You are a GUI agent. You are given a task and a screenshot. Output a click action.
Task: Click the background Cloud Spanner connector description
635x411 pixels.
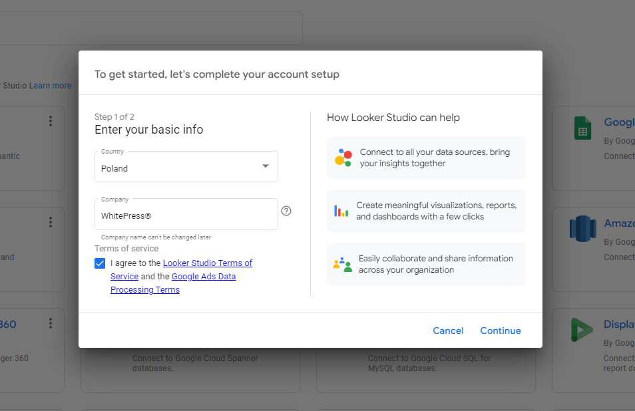[x=195, y=363]
